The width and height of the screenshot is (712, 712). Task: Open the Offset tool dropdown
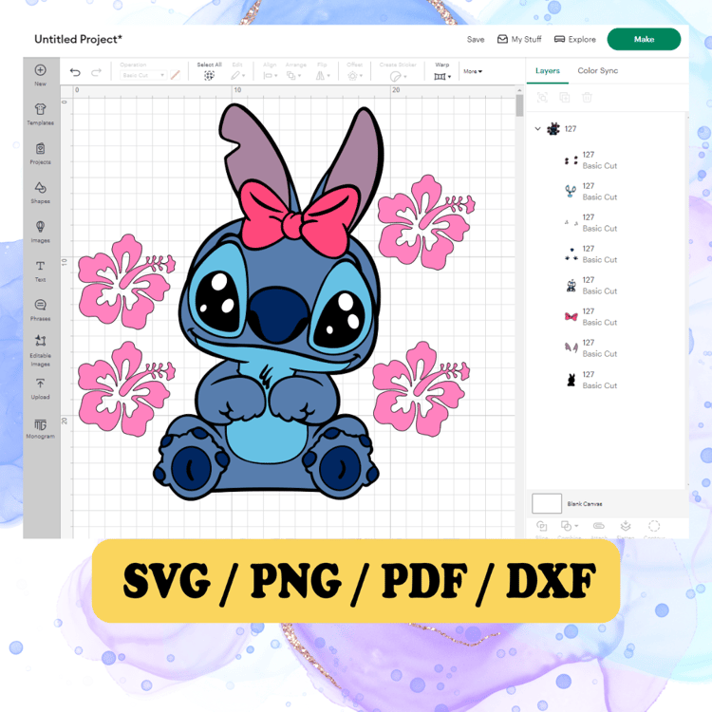355,76
